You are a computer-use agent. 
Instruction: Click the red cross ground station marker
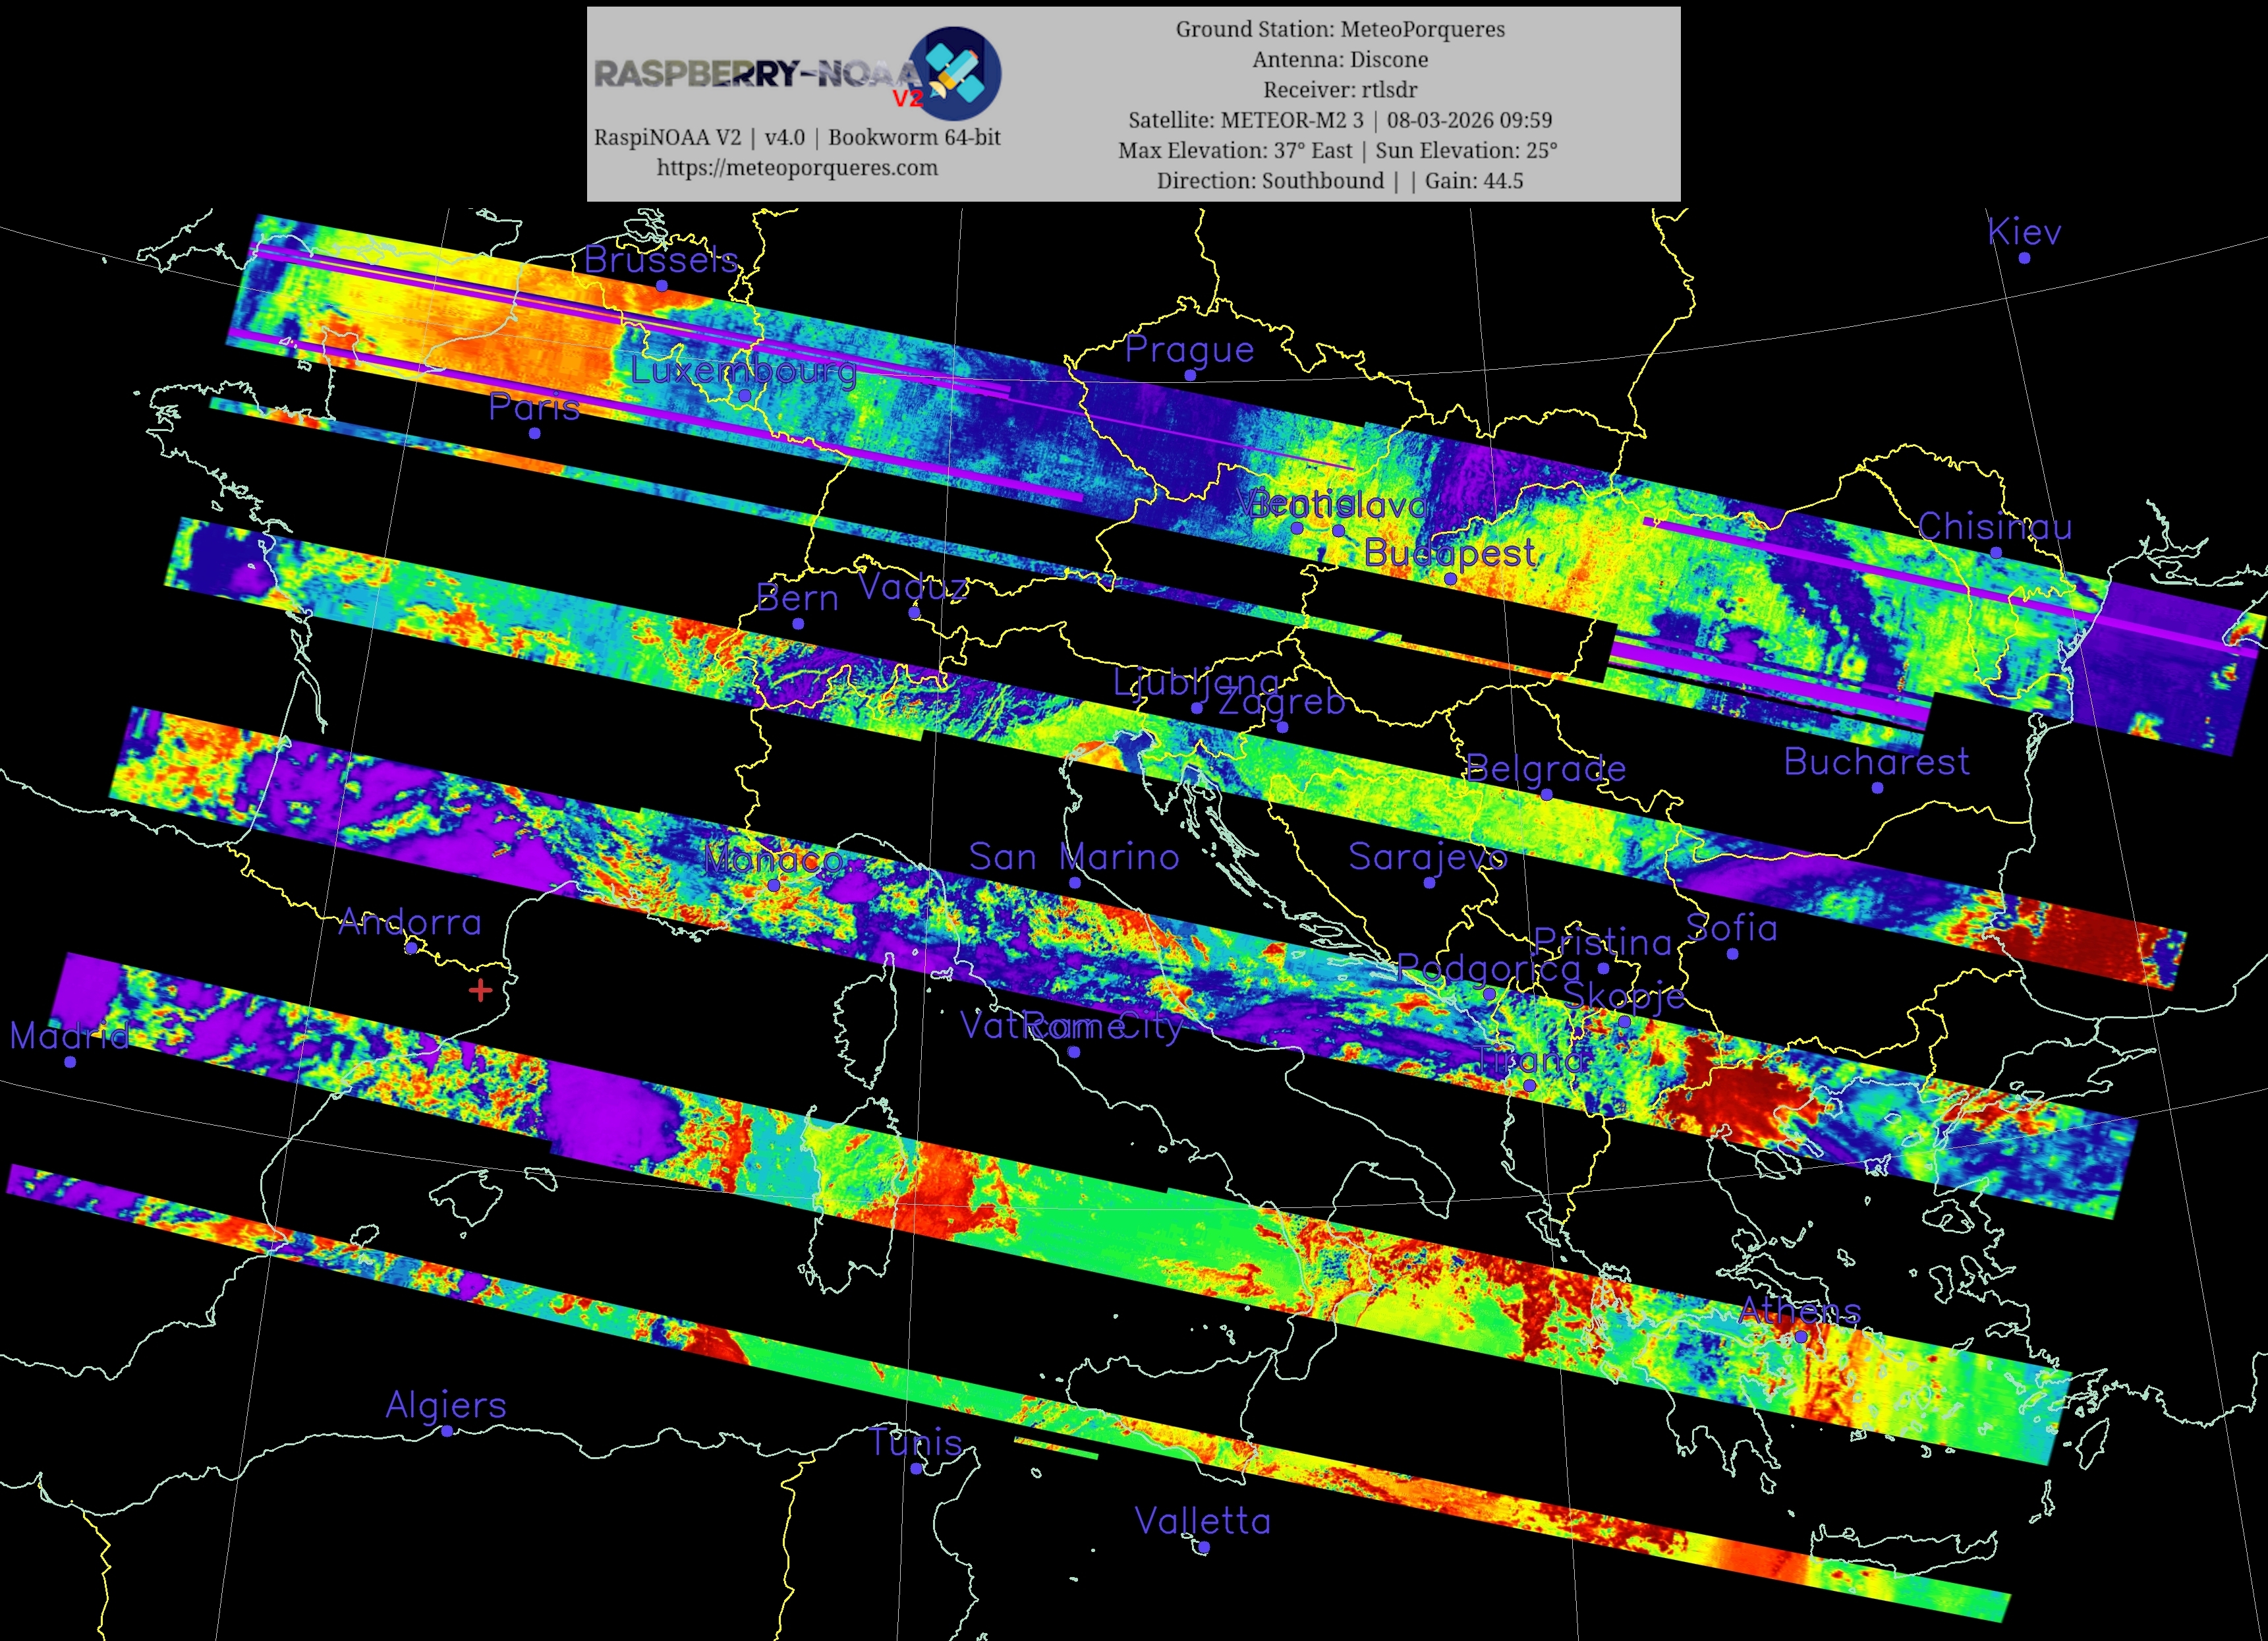(480, 990)
